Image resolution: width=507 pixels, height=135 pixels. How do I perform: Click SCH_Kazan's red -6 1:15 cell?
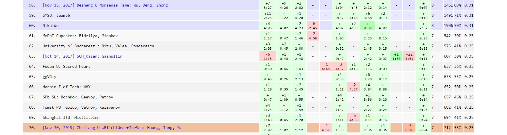coord(268,56)
